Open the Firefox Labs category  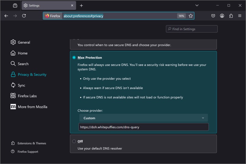(x=24, y=96)
